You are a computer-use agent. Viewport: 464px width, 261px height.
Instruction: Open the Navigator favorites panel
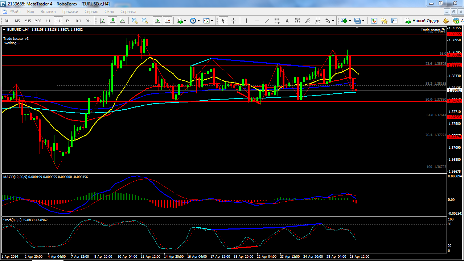[x=384, y=21]
